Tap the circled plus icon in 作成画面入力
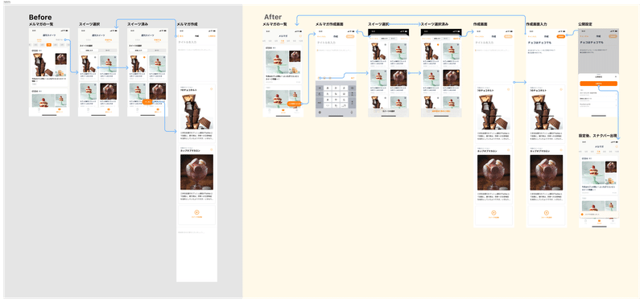Image resolution: width=644 pixels, height=303 pixels. pyautogui.click(x=547, y=213)
